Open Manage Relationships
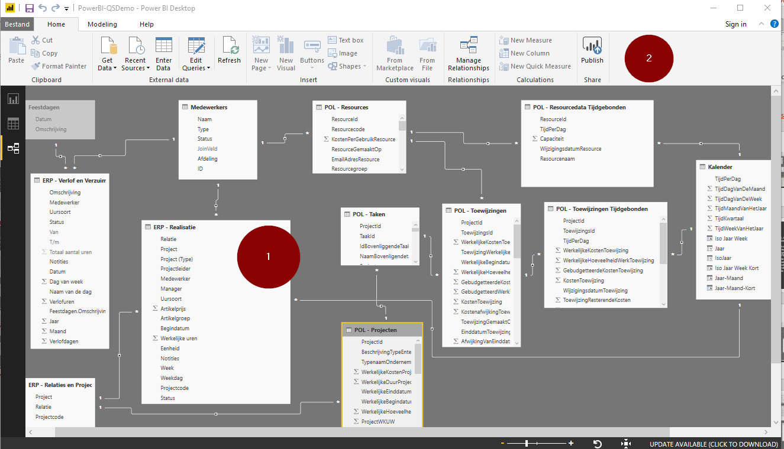Viewport: 784px width, 449px height. (x=469, y=54)
